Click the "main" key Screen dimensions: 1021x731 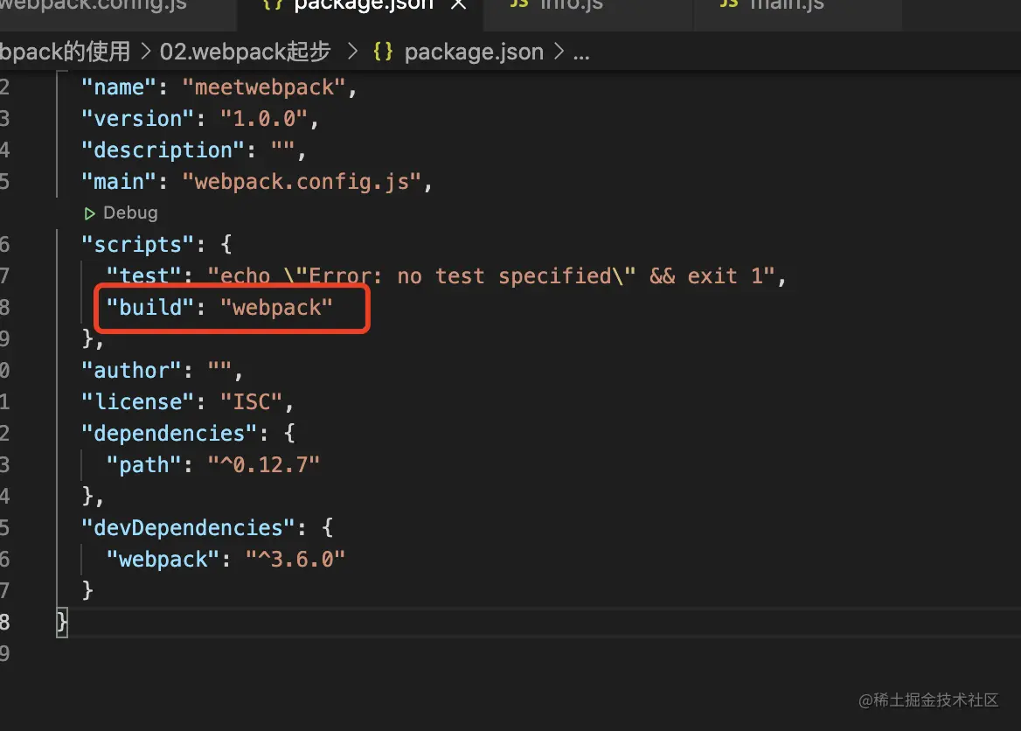click(x=119, y=182)
